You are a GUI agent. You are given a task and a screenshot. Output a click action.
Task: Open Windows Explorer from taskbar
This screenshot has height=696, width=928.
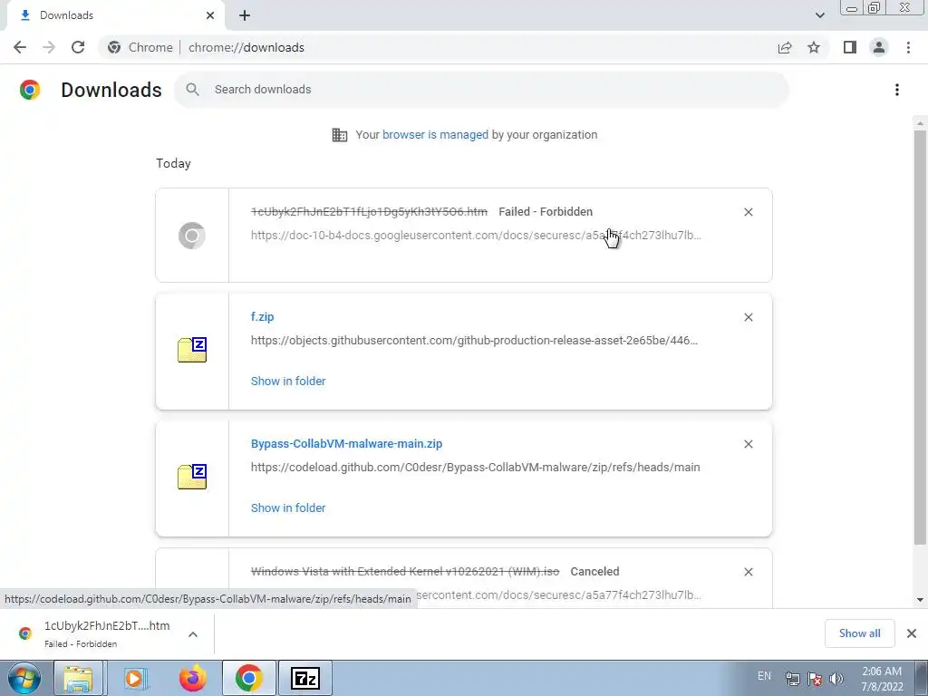click(78, 678)
